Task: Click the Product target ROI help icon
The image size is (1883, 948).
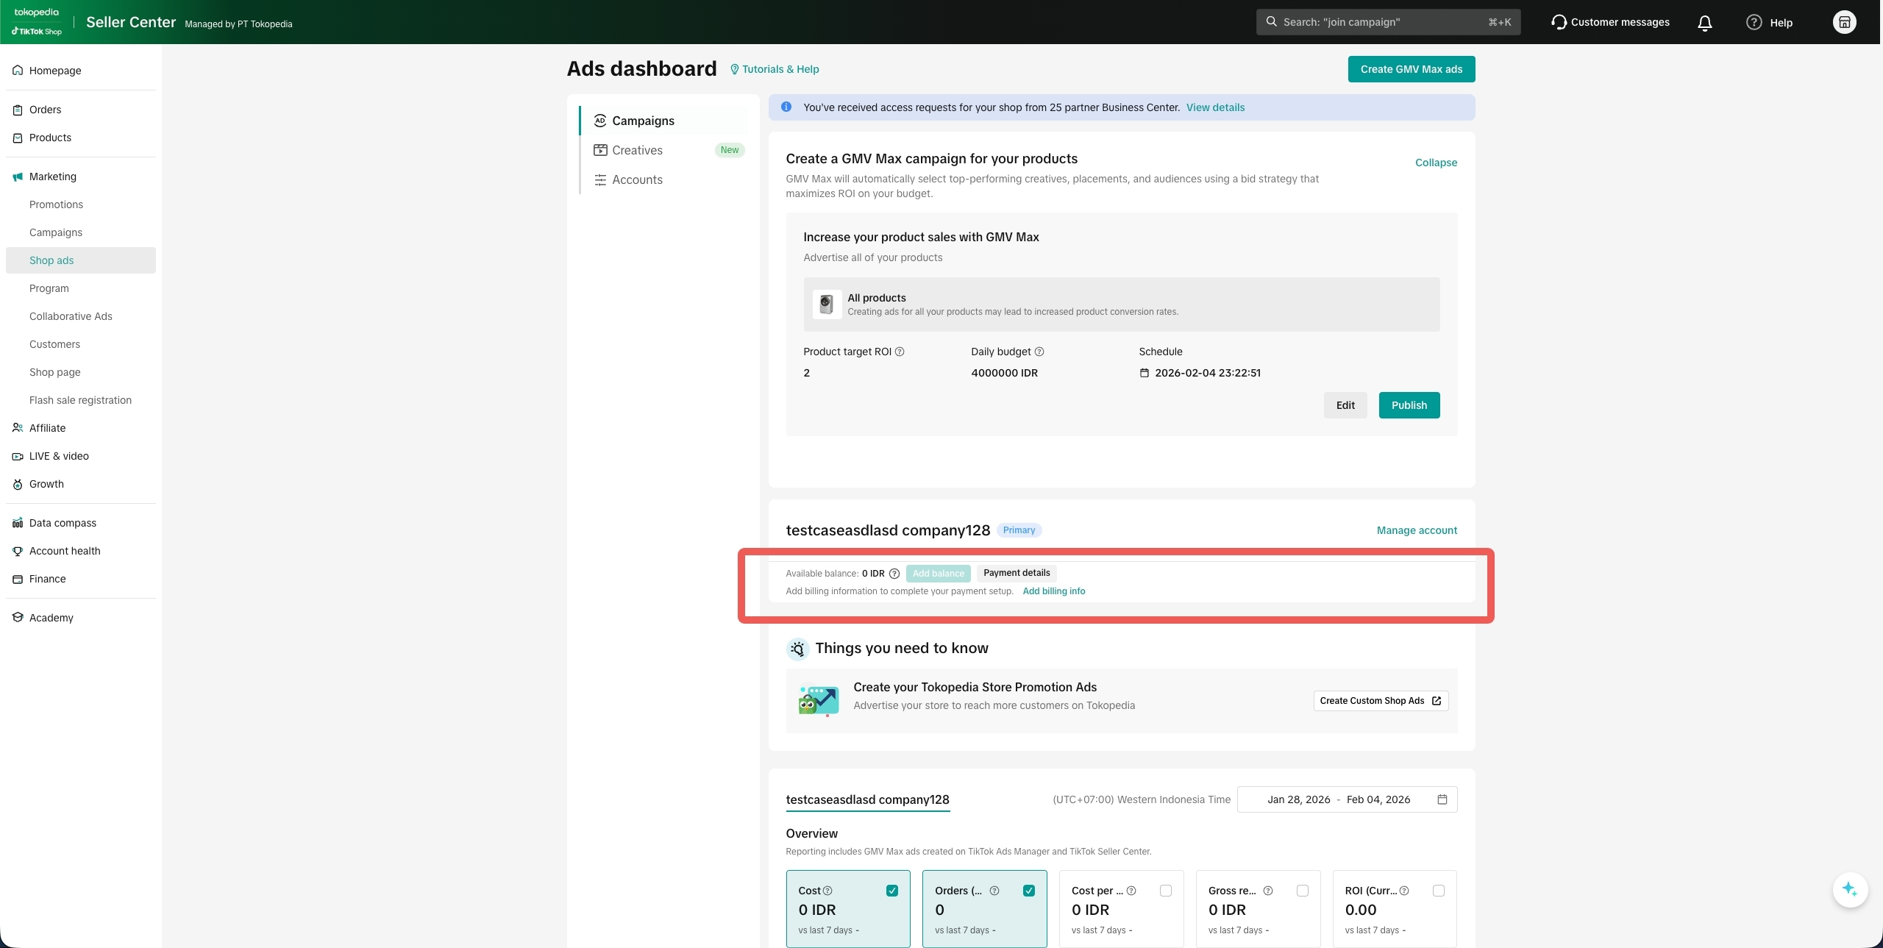Action: click(x=900, y=352)
